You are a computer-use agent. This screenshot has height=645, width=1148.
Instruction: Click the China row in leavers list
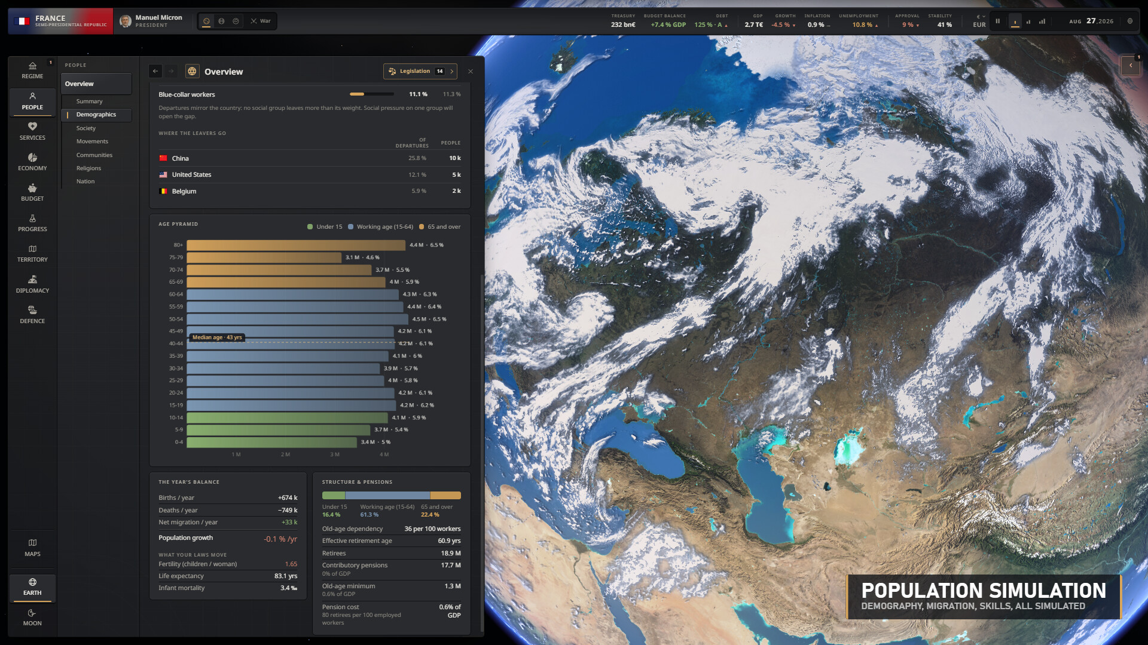tap(310, 158)
